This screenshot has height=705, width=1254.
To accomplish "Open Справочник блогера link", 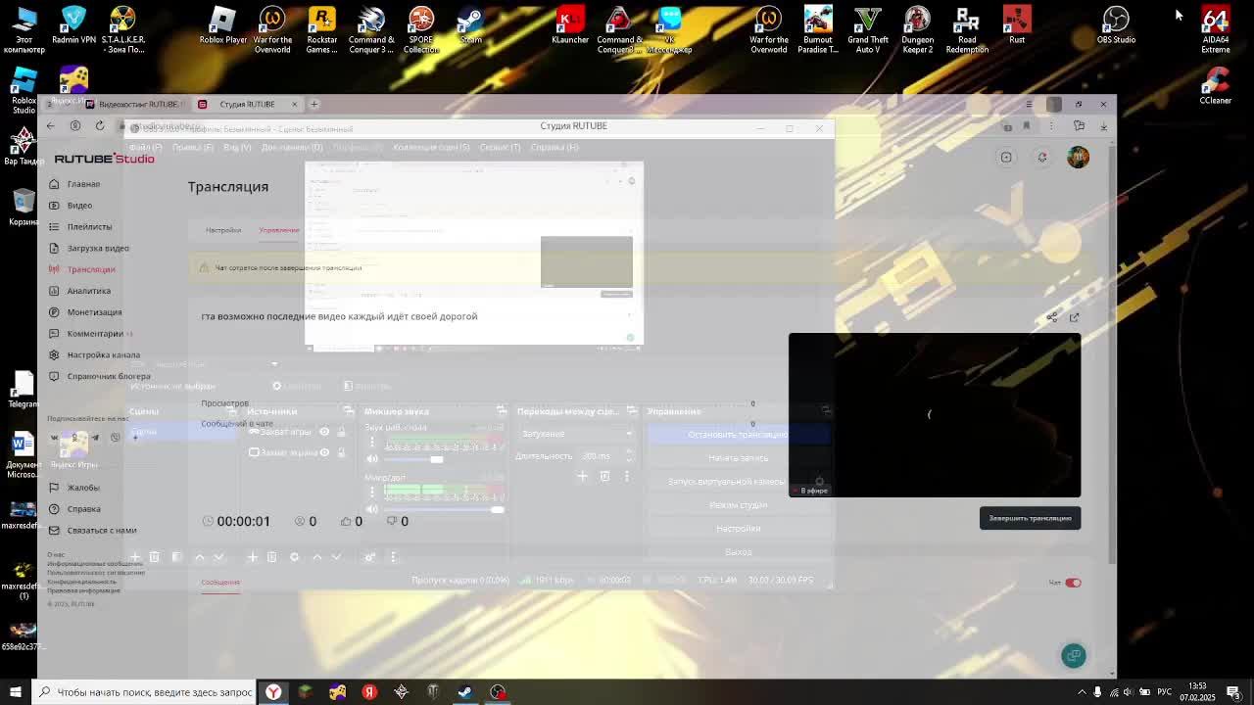I will click(x=100, y=376).
